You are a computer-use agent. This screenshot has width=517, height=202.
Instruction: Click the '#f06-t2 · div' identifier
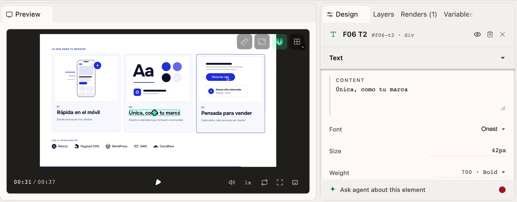coord(393,35)
